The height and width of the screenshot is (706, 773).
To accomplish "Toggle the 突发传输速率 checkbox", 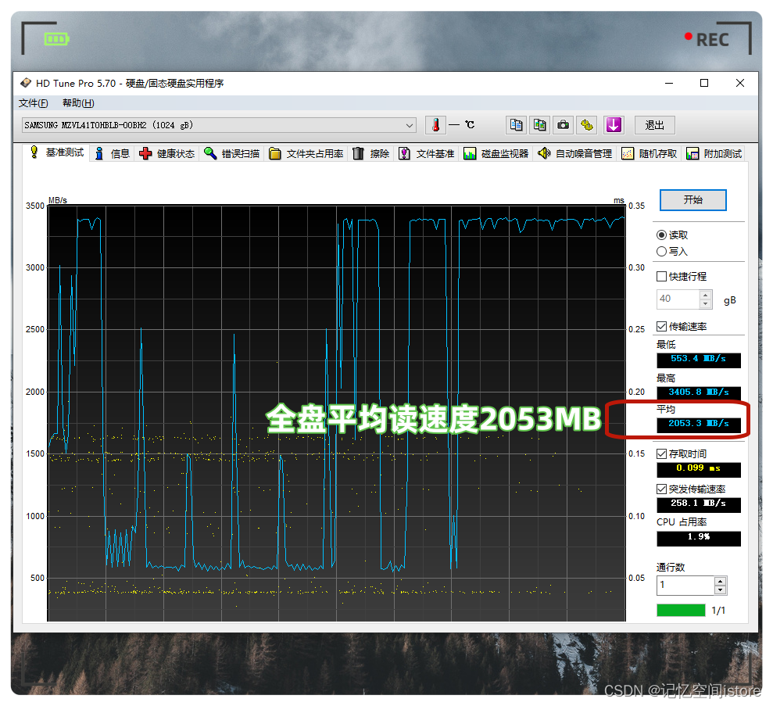I will click(661, 489).
